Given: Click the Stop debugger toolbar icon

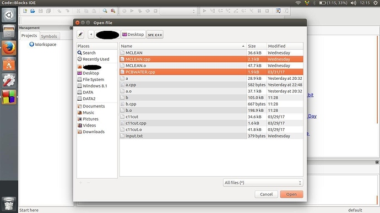Looking at the screenshot, I should click(x=267, y=11).
